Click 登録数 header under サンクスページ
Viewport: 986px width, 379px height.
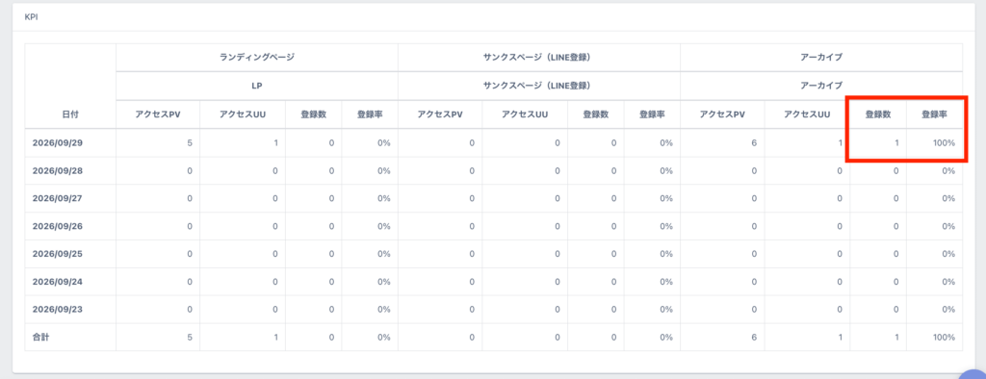(595, 114)
